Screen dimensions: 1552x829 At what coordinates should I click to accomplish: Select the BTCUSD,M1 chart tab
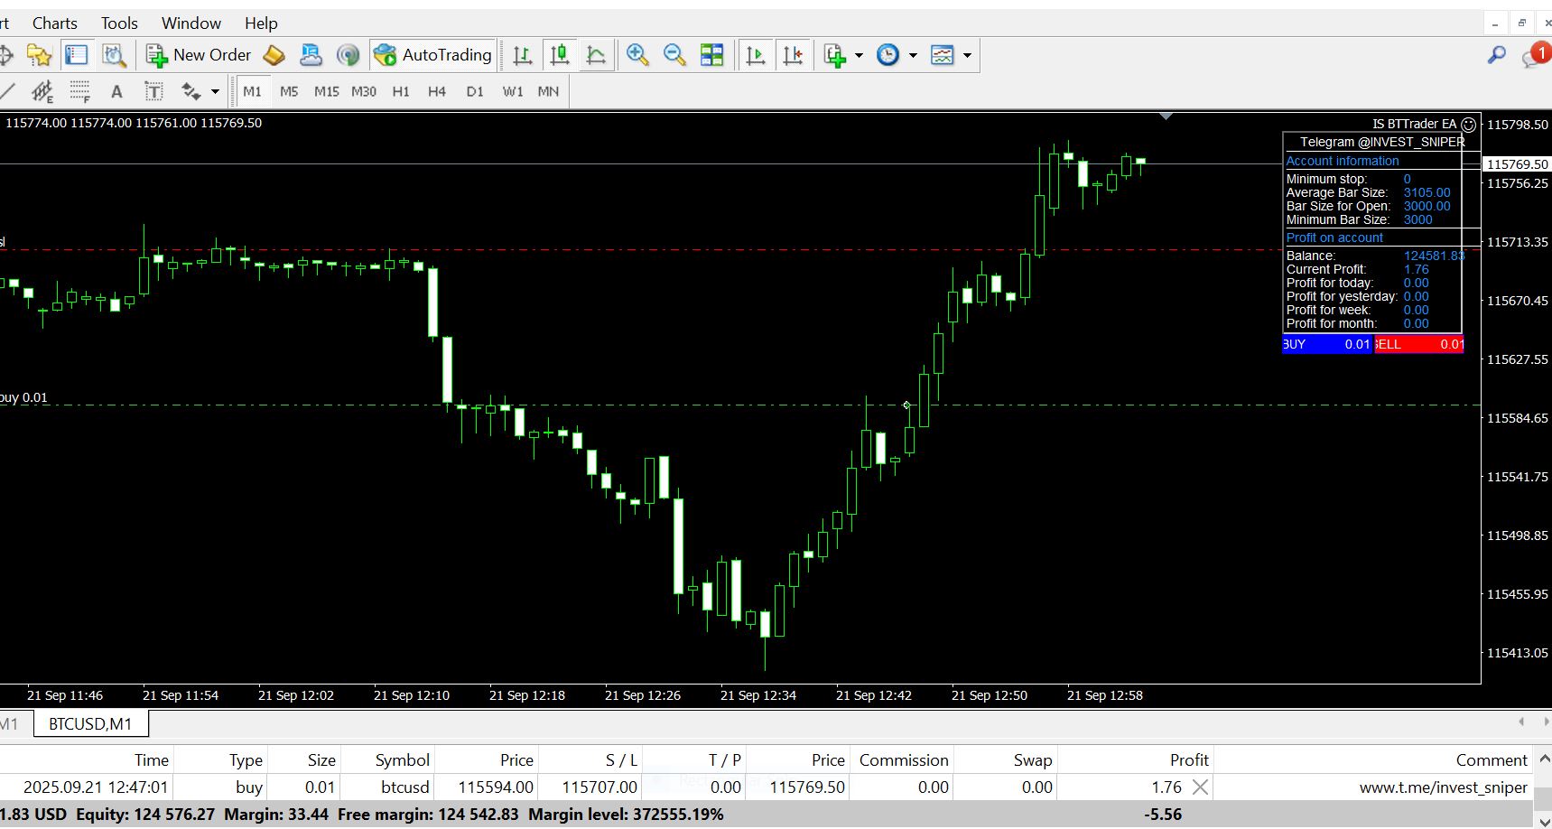click(90, 723)
